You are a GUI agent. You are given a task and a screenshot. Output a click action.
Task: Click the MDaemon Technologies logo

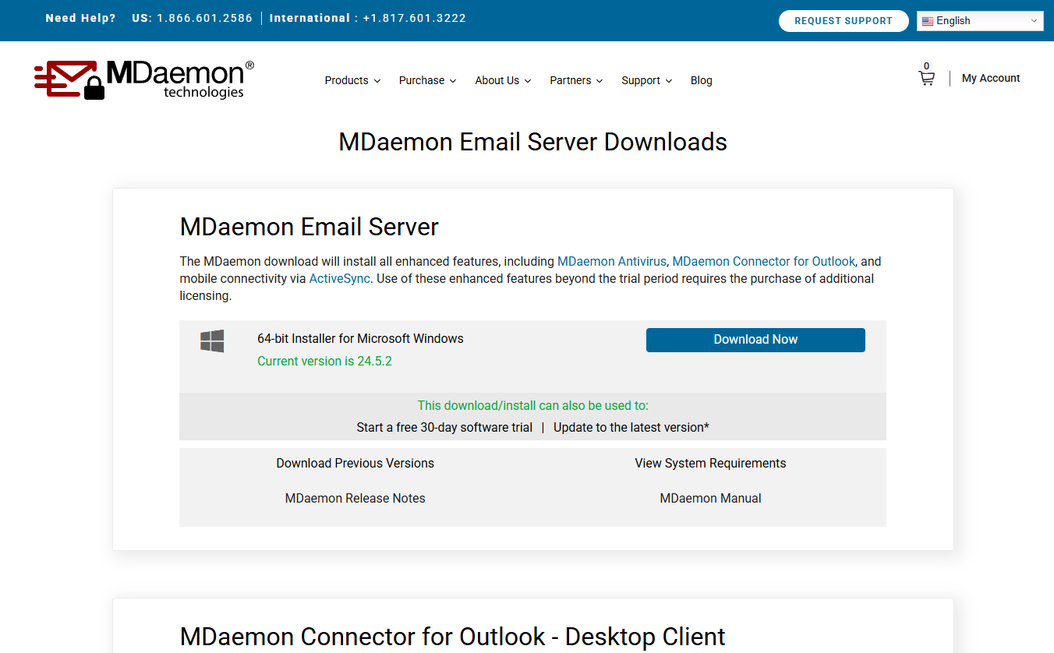pos(143,79)
